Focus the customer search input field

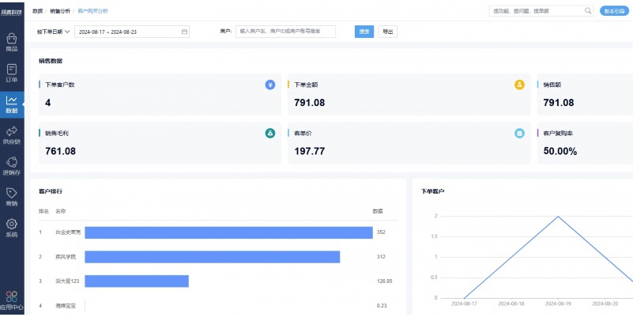tap(285, 32)
